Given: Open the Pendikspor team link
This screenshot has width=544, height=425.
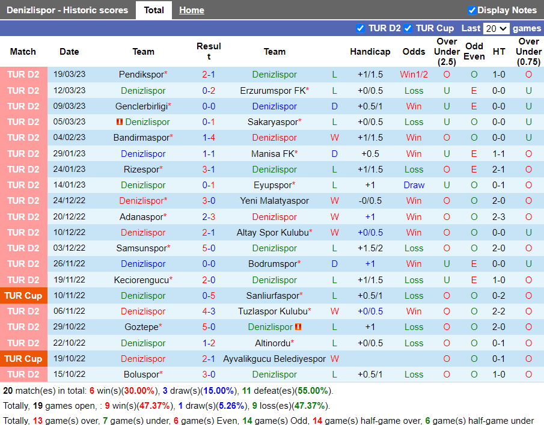Looking at the screenshot, I should (141, 75).
